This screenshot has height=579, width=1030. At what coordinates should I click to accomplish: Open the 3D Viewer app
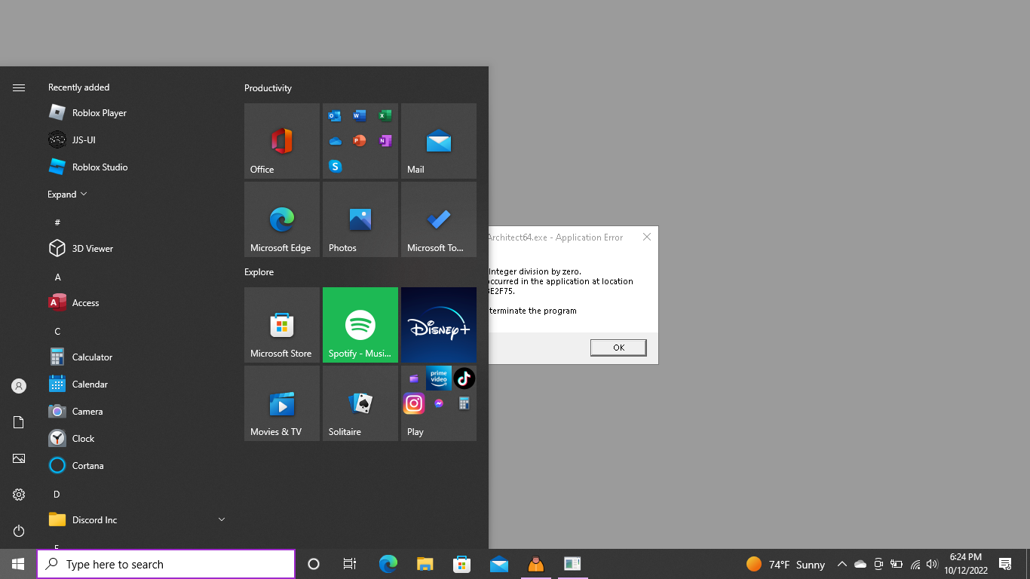(136, 249)
